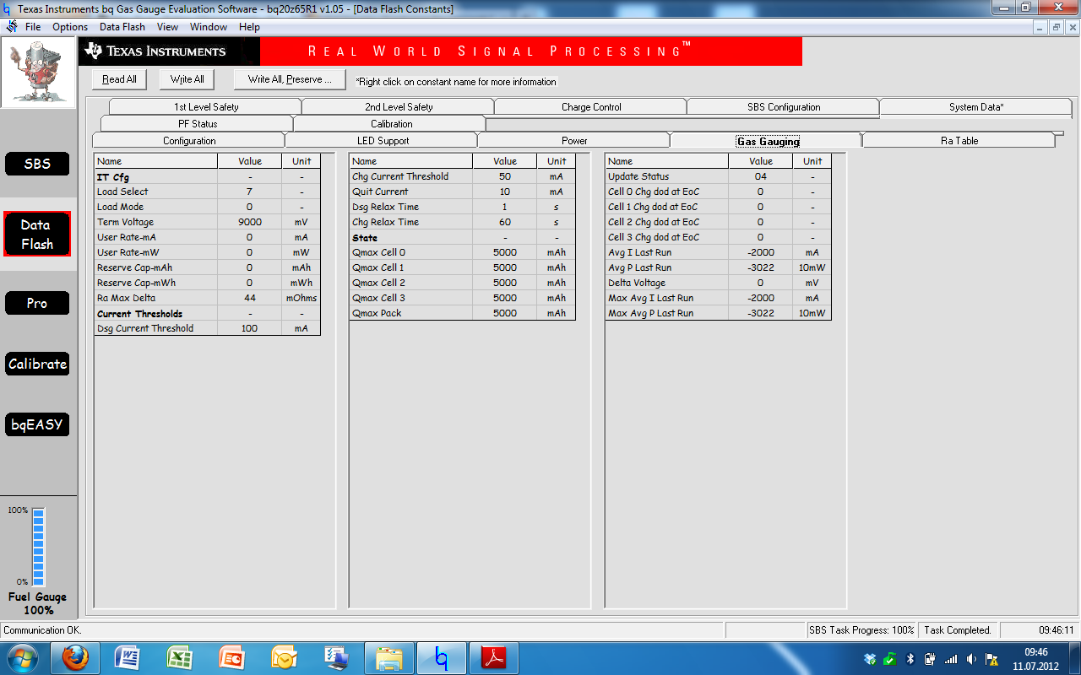Click the Update Status value 04
Image resolution: width=1081 pixels, height=675 pixels.
761,176
